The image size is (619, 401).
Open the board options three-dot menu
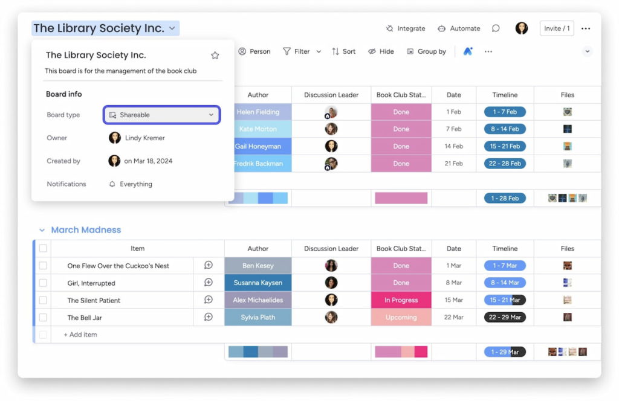(585, 28)
